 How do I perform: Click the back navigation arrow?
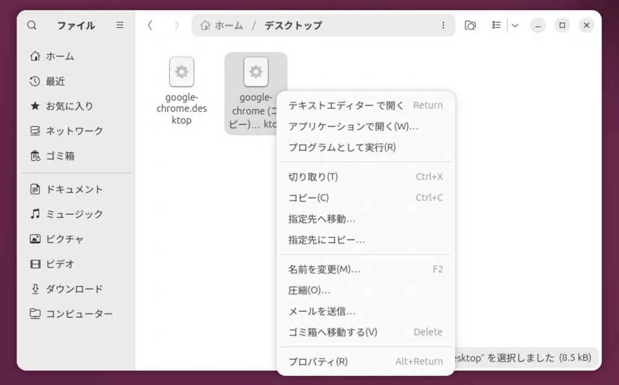(x=150, y=25)
